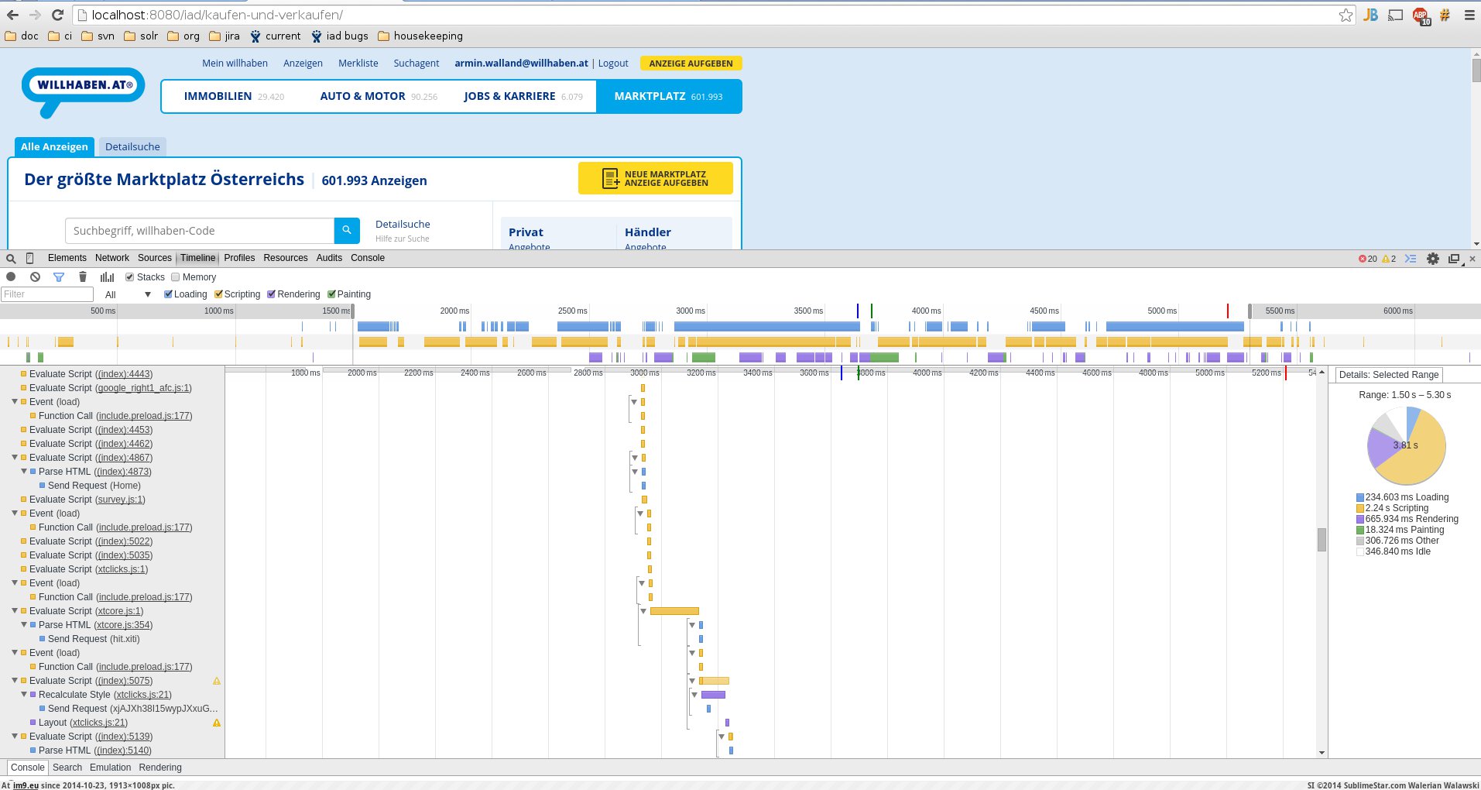1481x790 pixels.
Task: Collapse the Recalculate Style (xtclicks.js:21) row
Action: pos(24,695)
